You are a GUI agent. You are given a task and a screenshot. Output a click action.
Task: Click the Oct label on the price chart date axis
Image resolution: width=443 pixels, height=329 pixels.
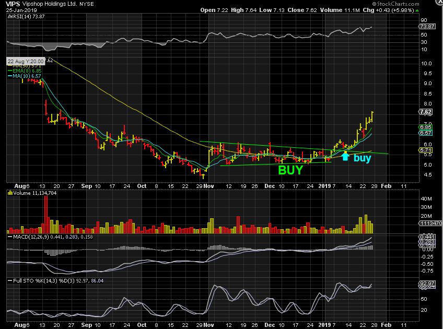pos(142,186)
